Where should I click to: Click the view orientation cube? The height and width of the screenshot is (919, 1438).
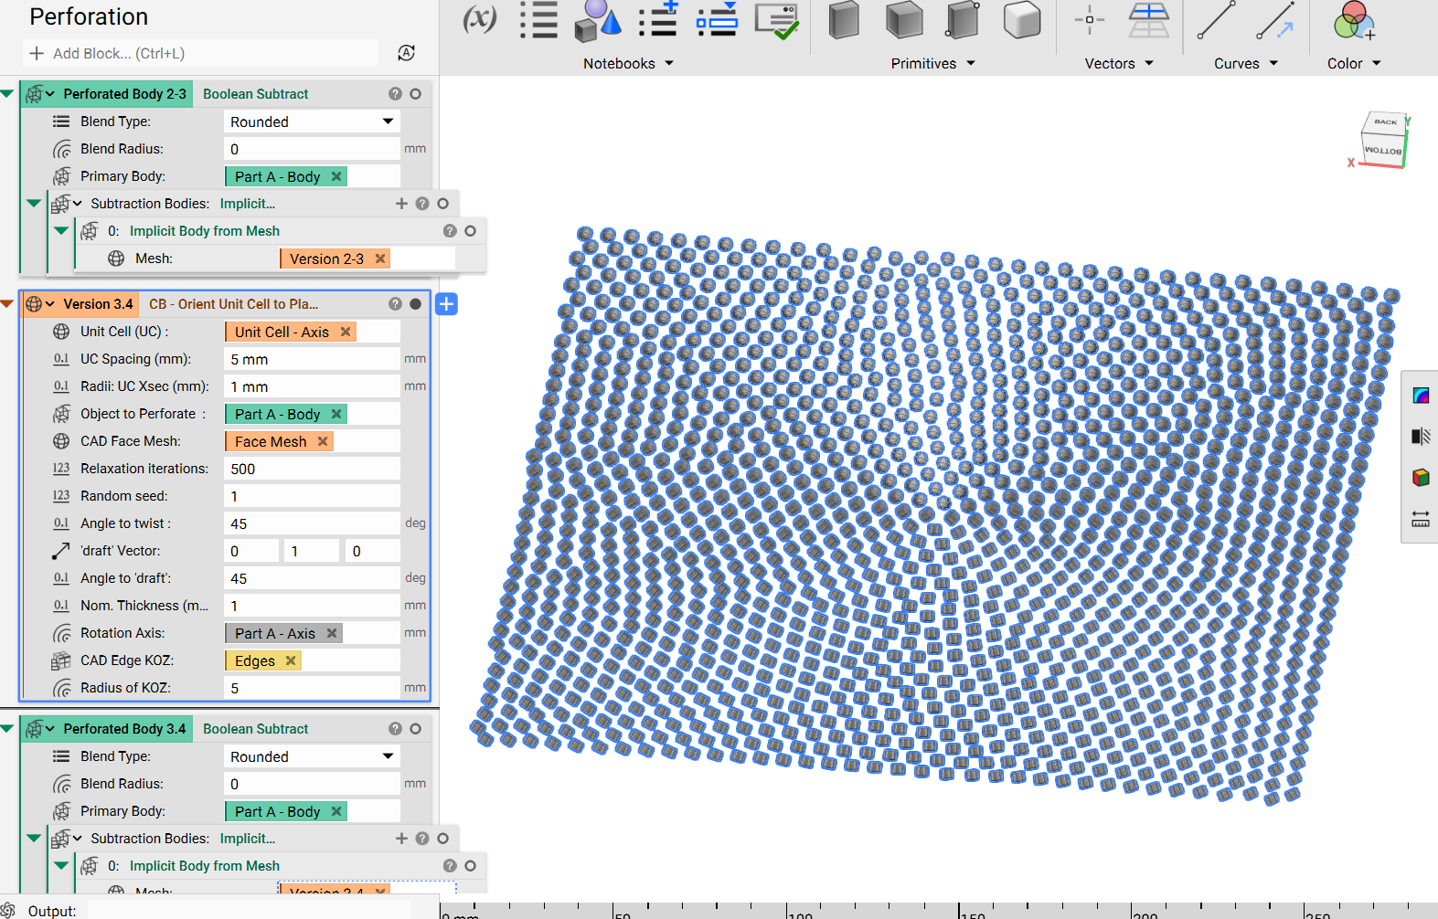click(x=1382, y=140)
